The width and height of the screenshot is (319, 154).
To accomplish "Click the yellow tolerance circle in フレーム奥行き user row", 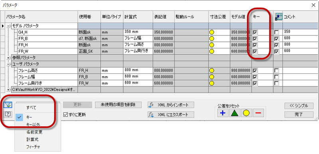I will 212,83.
